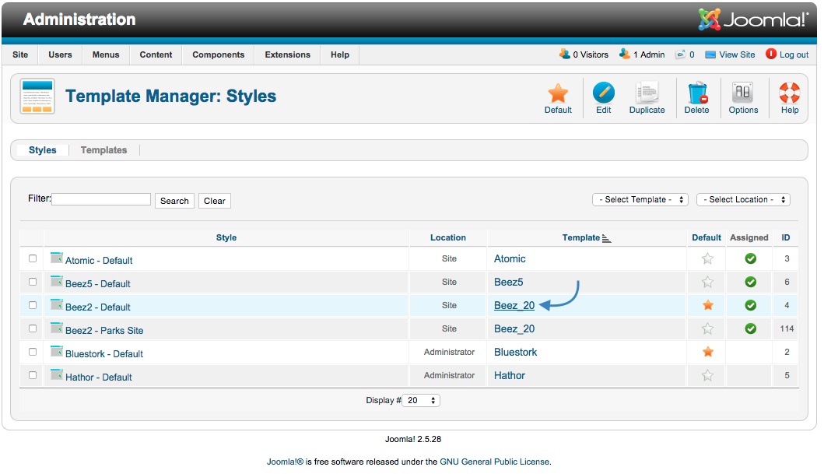Click the Clear filter button

pyautogui.click(x=215, y=201)
